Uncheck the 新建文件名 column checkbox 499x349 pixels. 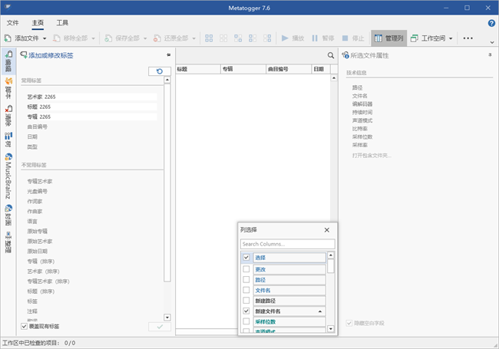click(246, 311)
